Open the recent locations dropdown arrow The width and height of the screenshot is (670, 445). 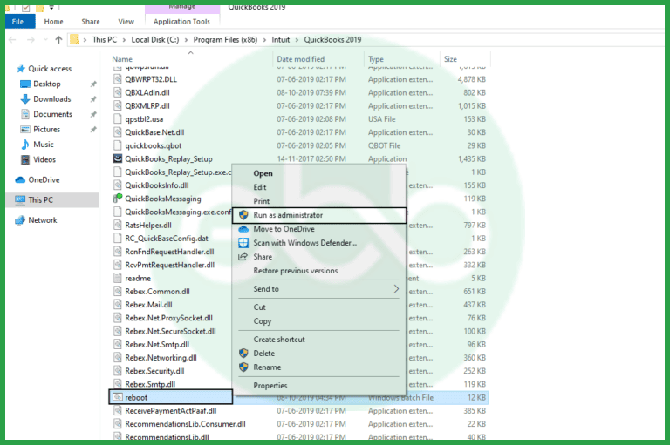click(x=45, y=40)
